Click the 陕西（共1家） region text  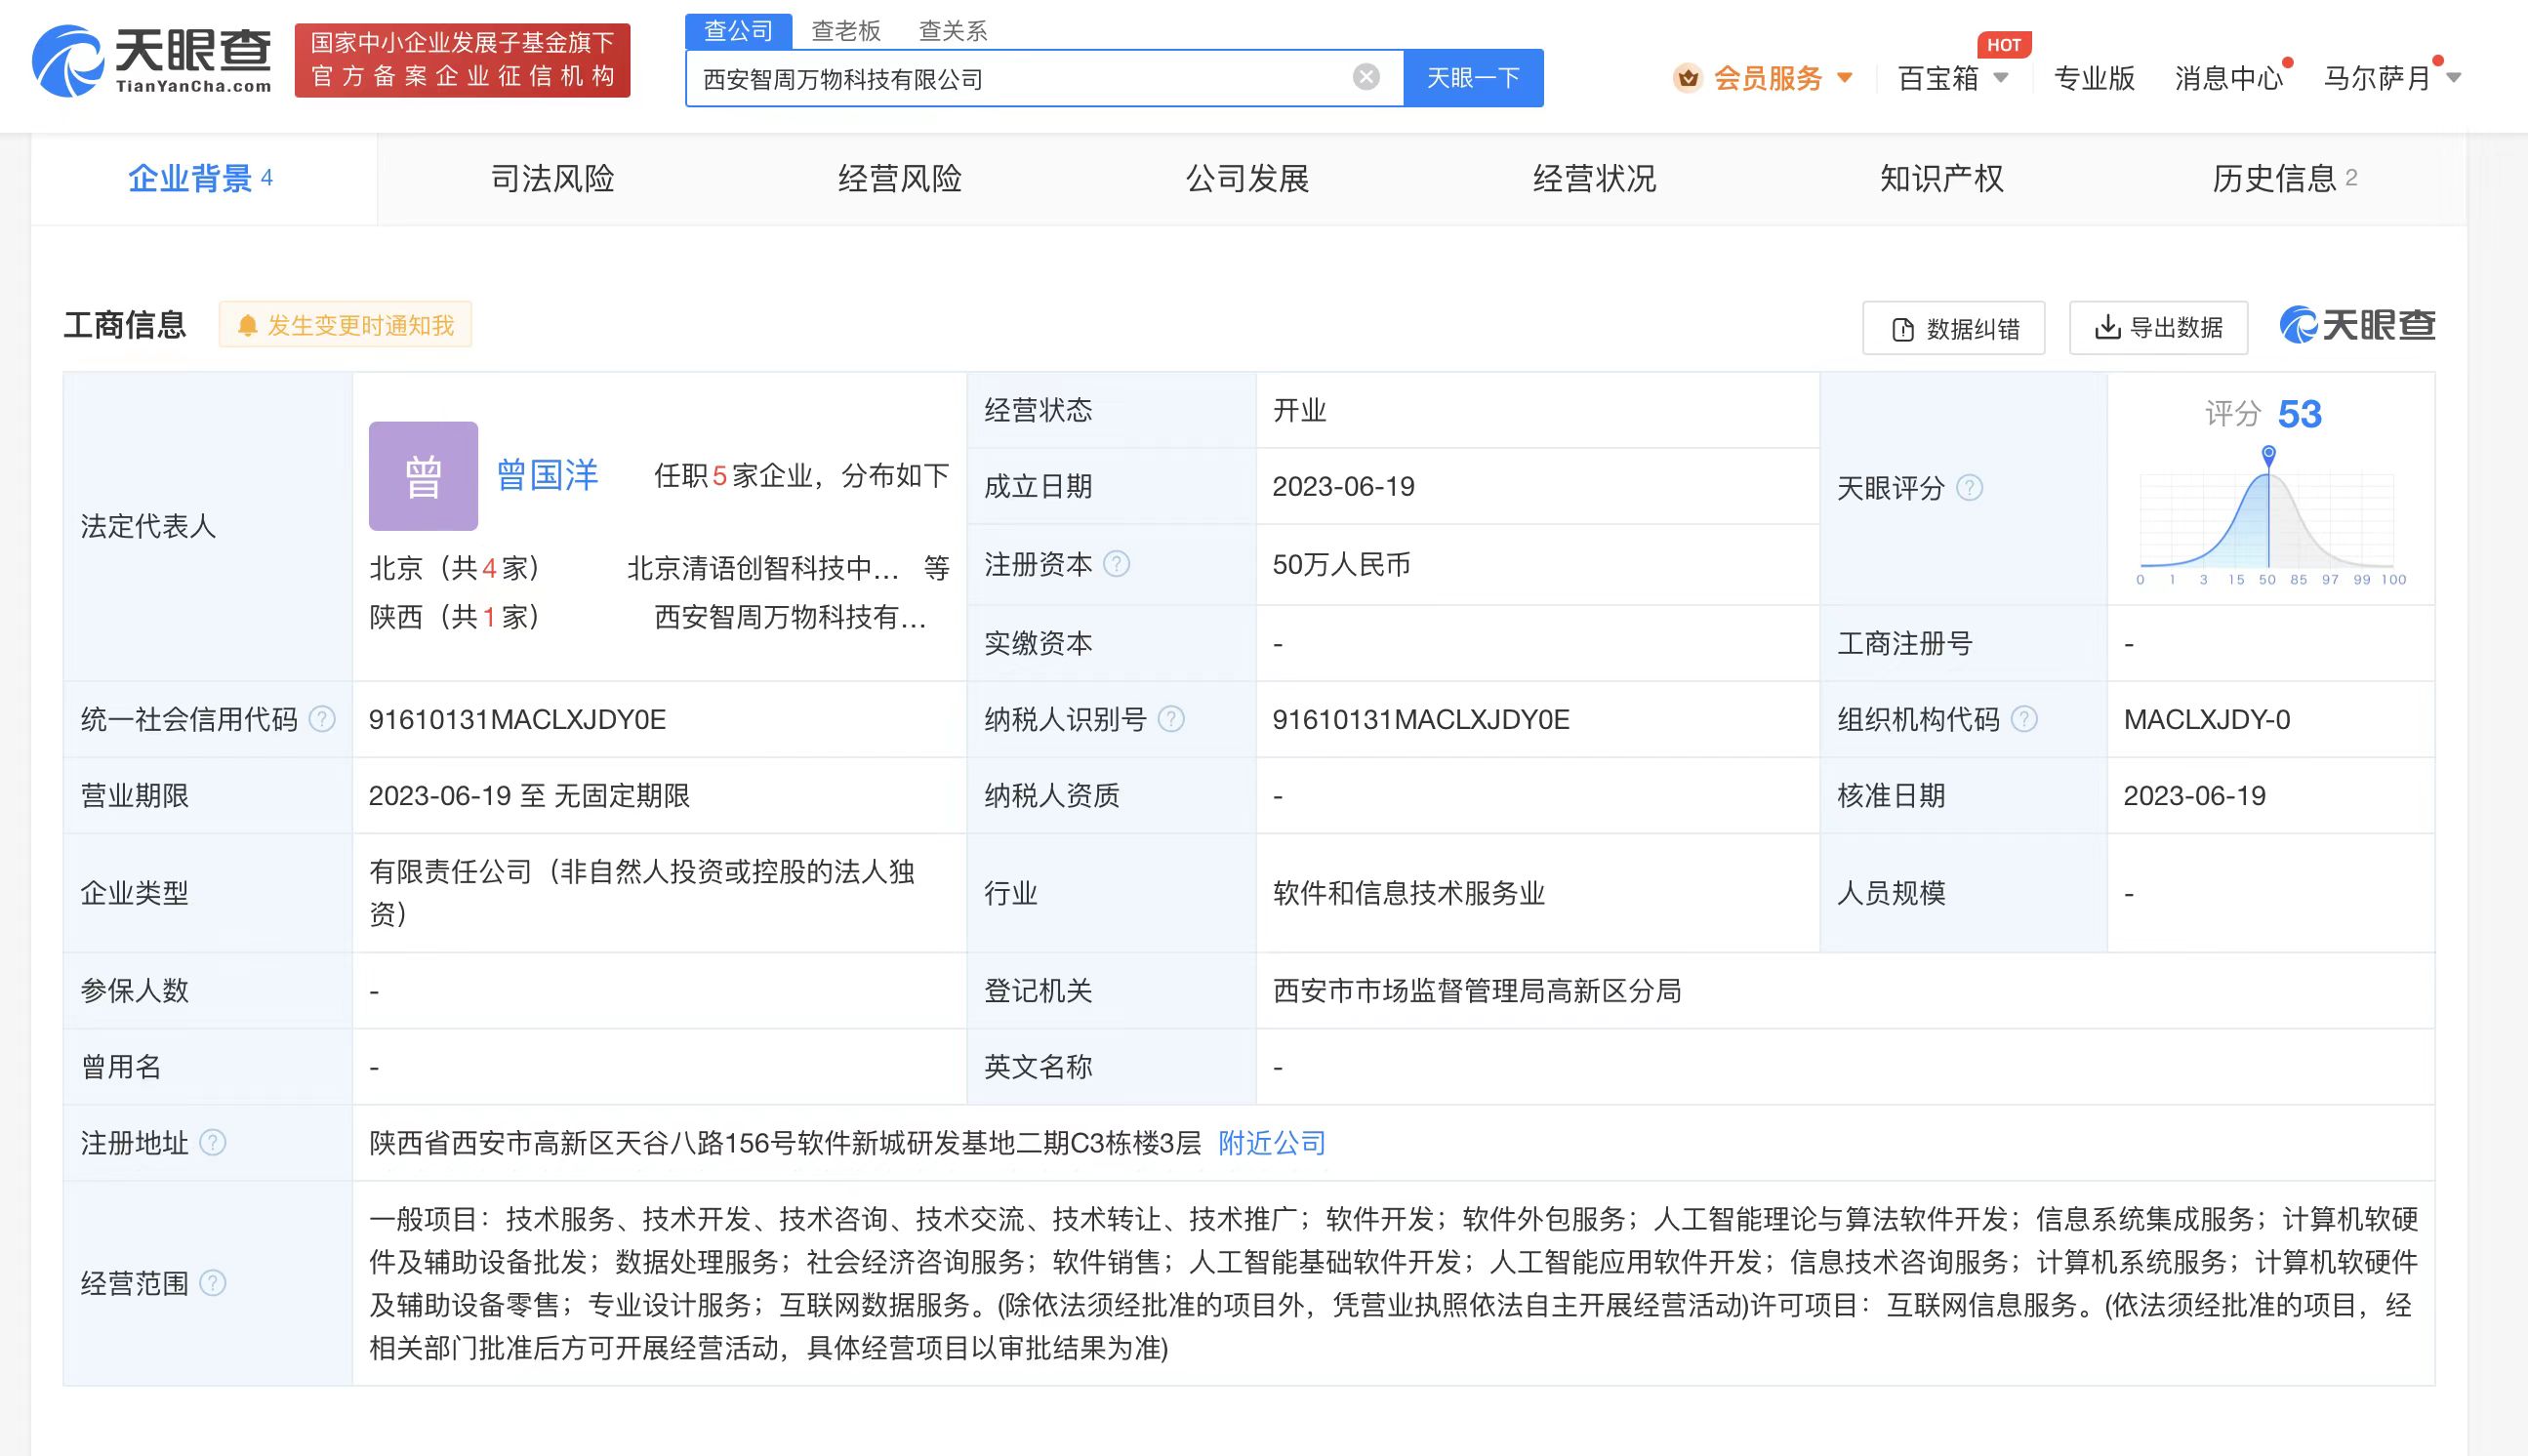[455, 617]
